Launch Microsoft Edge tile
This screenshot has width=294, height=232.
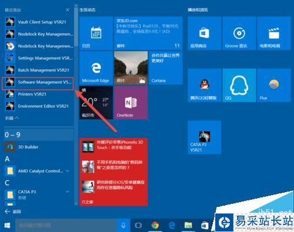pos(96,68)
